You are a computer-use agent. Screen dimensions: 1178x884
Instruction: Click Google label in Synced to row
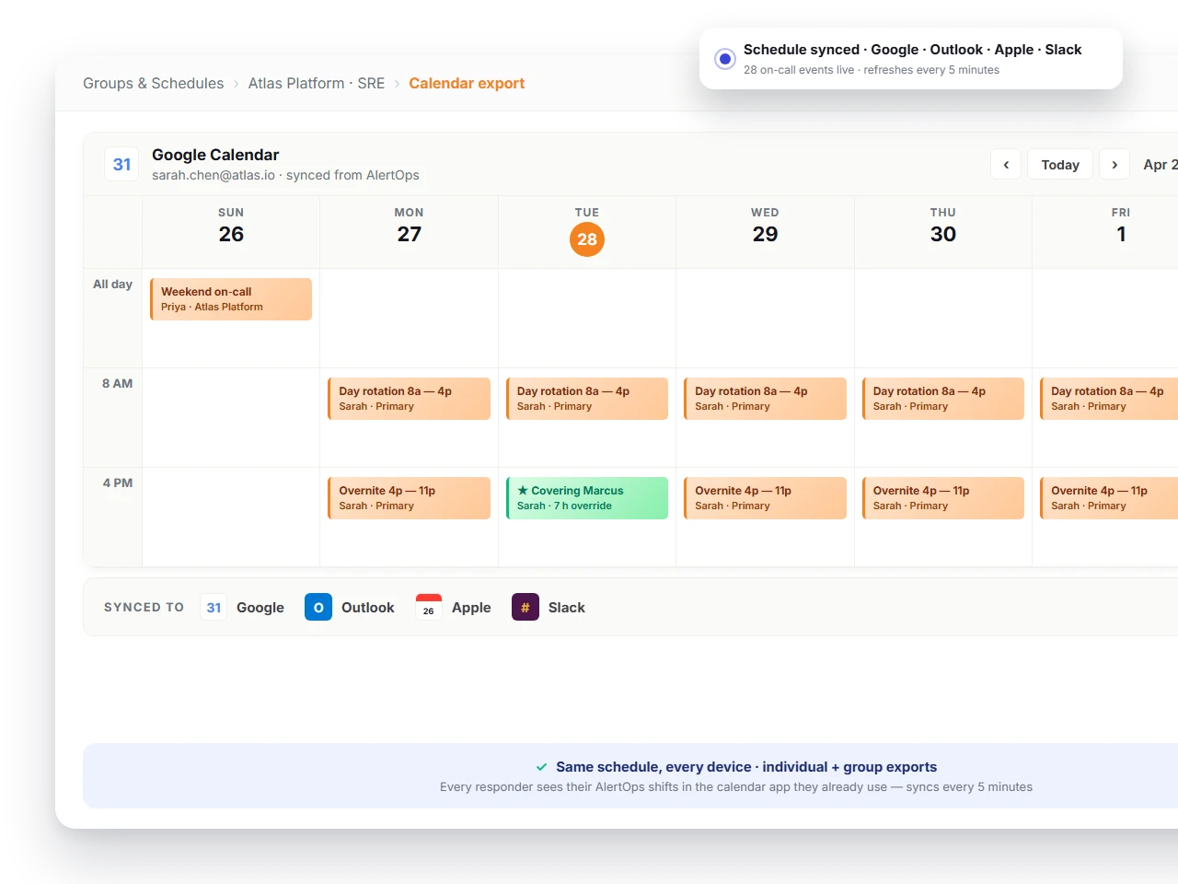click(260, 608)
